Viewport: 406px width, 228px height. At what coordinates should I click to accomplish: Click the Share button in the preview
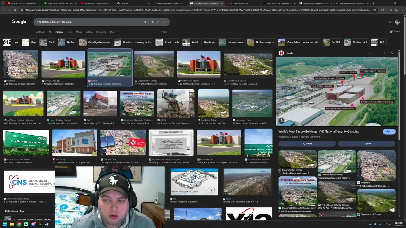[307, 143]
